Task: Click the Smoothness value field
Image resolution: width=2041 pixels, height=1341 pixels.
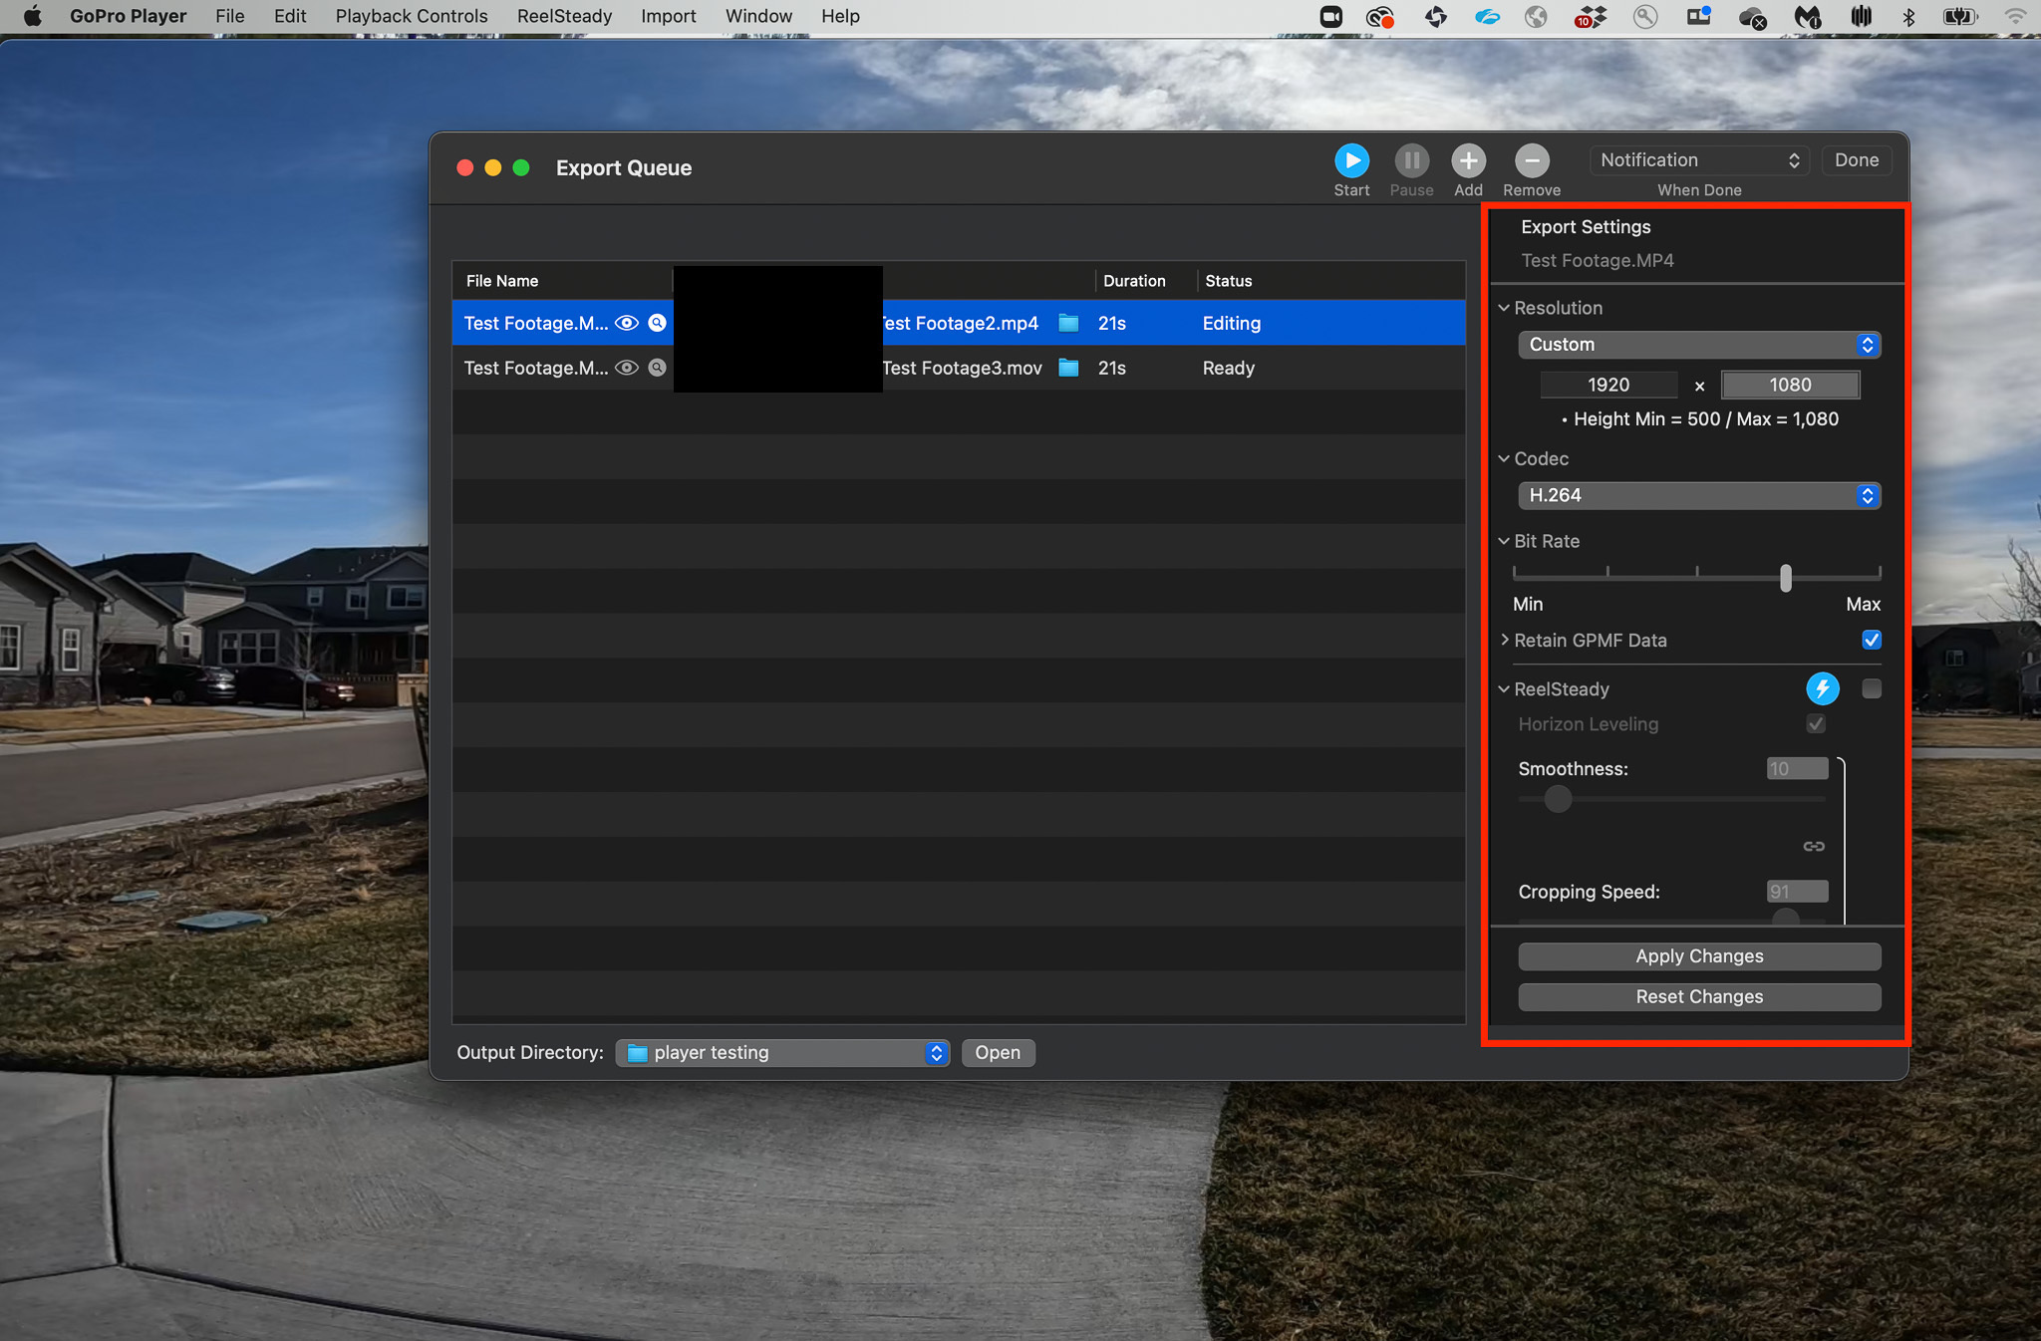Action: (x=1797, y=769)
